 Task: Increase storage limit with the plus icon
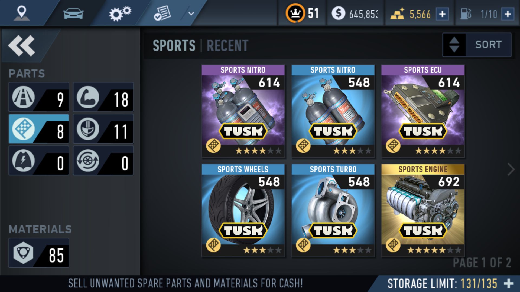pos(509,283)
